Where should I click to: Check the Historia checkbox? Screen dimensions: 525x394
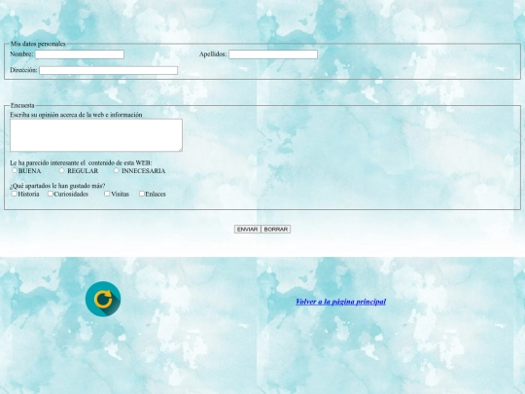[x=14, y=194]
